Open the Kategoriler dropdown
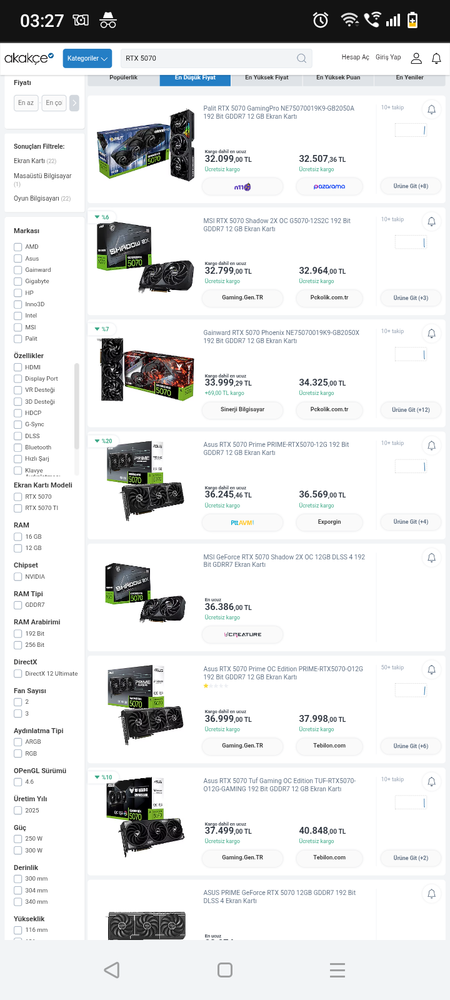450x1000 pixels. [87, 58]
